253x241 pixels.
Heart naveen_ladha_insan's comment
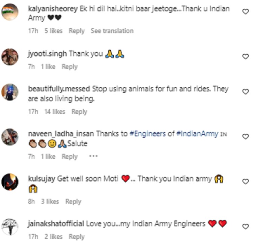246,137
